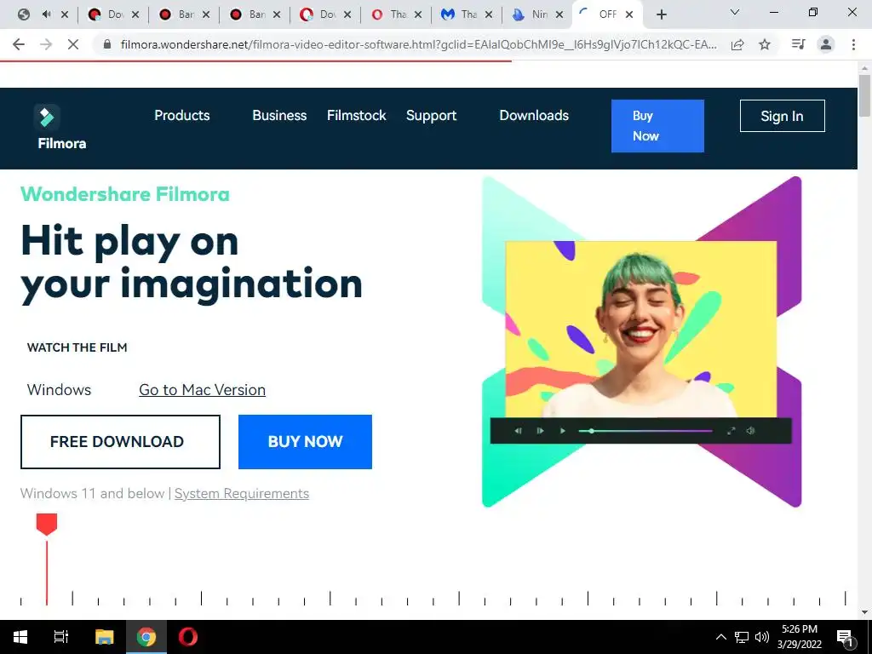Close the Malwarebytes Tha tab
This screenshot has width=872, height=654.
pyautogui.click(x=488, y=14)
